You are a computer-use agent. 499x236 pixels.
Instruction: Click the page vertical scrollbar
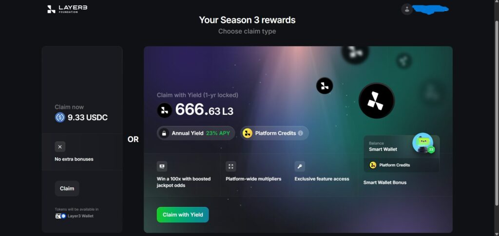497,113
